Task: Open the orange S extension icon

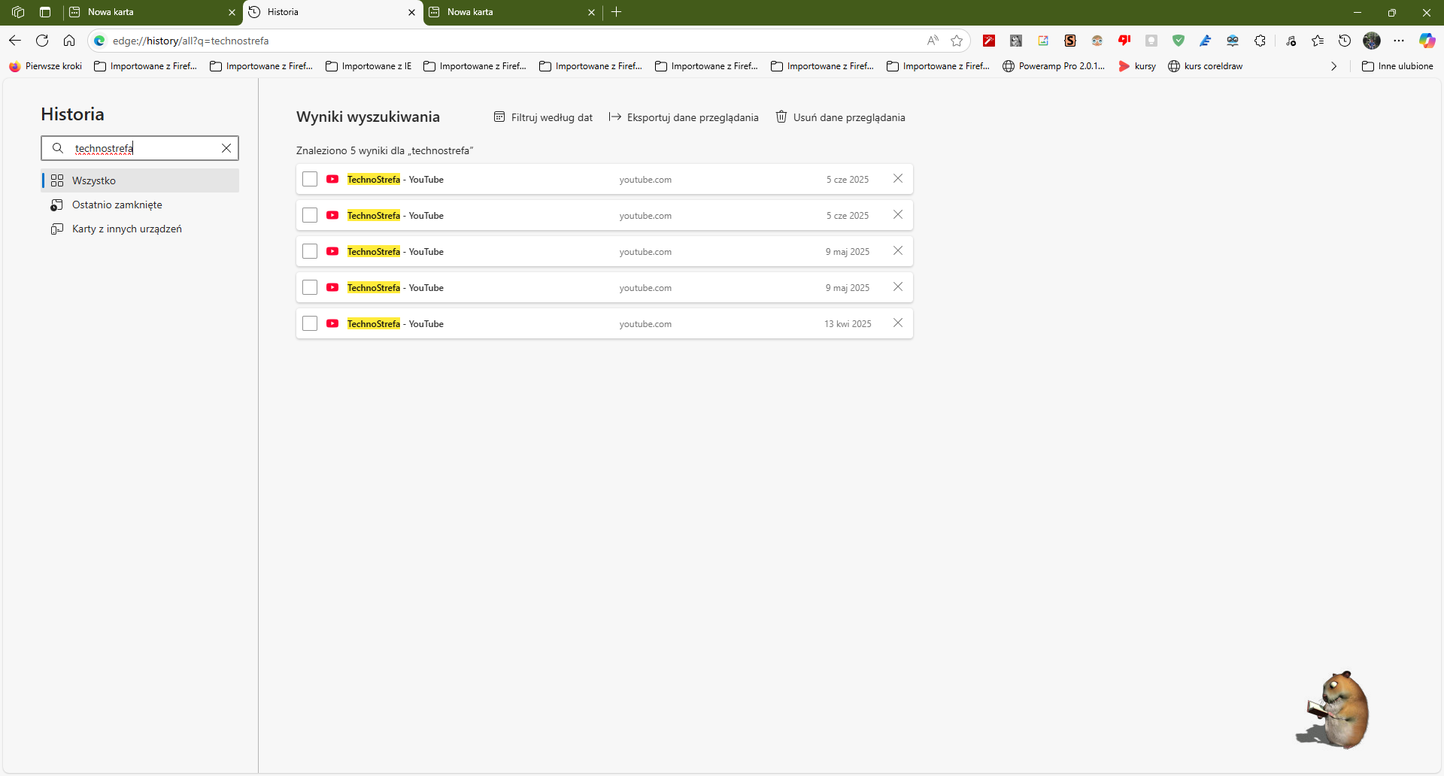Action: (1070, 41)
